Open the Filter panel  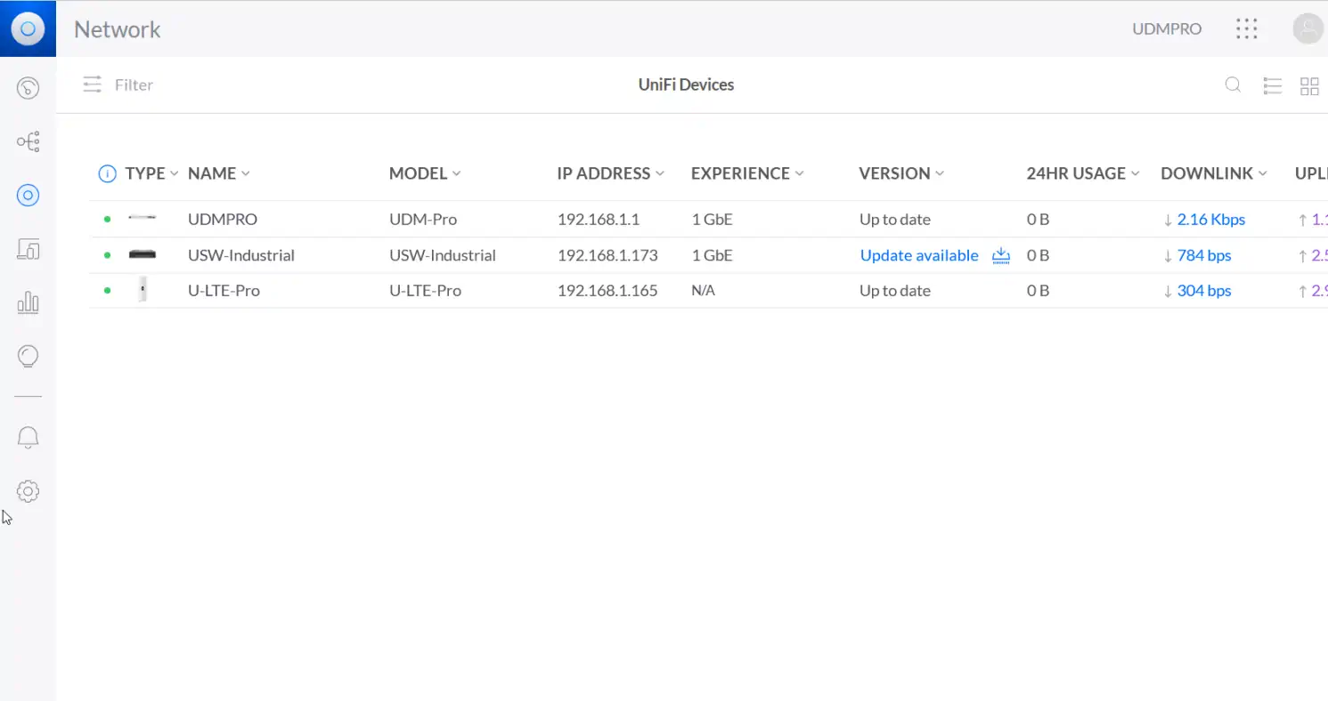118,85
